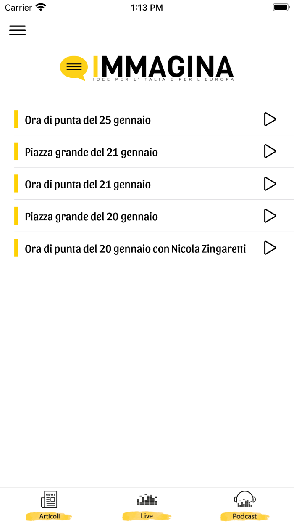The width and height of the screenshot is (294, 523).
Task: Play Ora di punta del 21 gennaio
Action: [x=270, y=184]
